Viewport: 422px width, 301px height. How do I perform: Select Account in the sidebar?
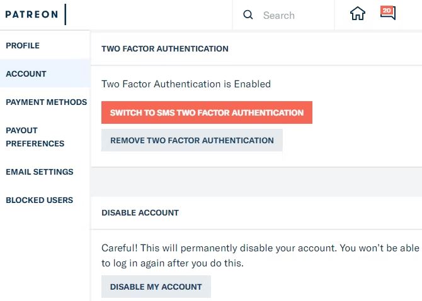26,74
